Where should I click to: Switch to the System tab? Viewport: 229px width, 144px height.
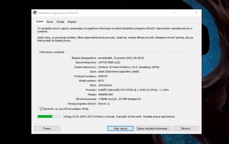pos(40,21)
